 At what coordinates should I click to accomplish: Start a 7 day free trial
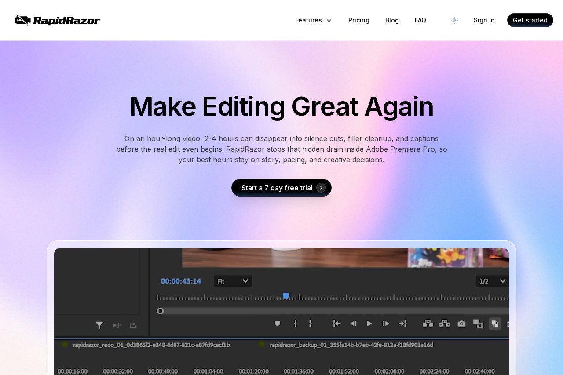point(281,188)
